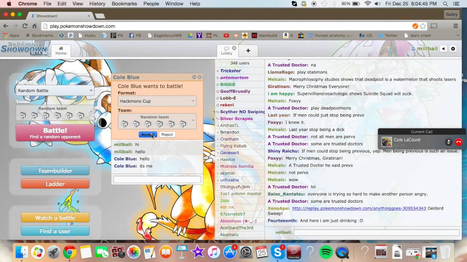Open Spotlight search in menu bar
This screenshot has width=467, height=262.
pos(445,4)
